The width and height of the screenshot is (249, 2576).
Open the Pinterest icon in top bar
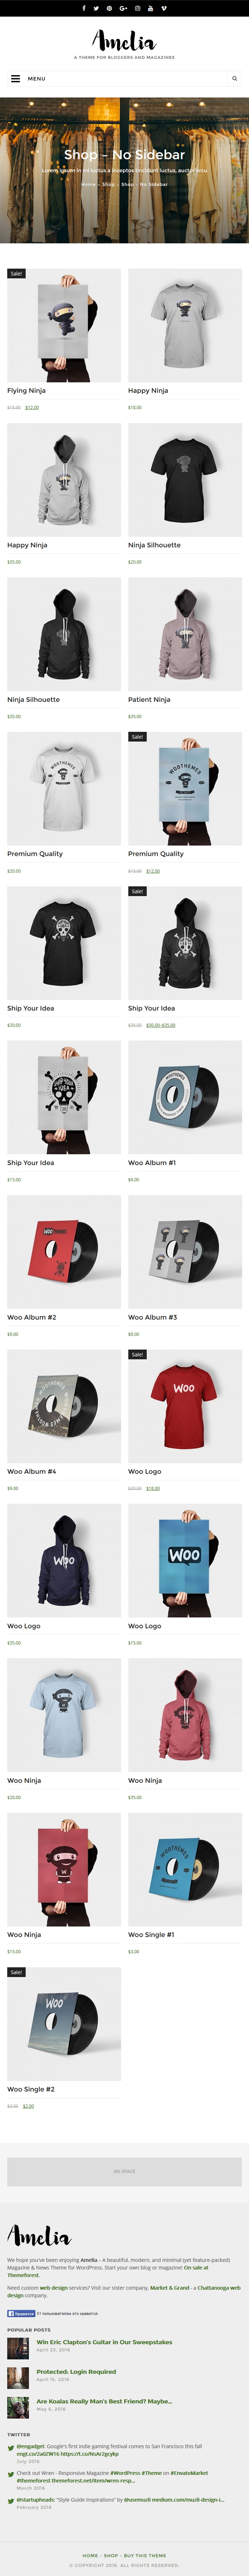(x=110, y=8)
